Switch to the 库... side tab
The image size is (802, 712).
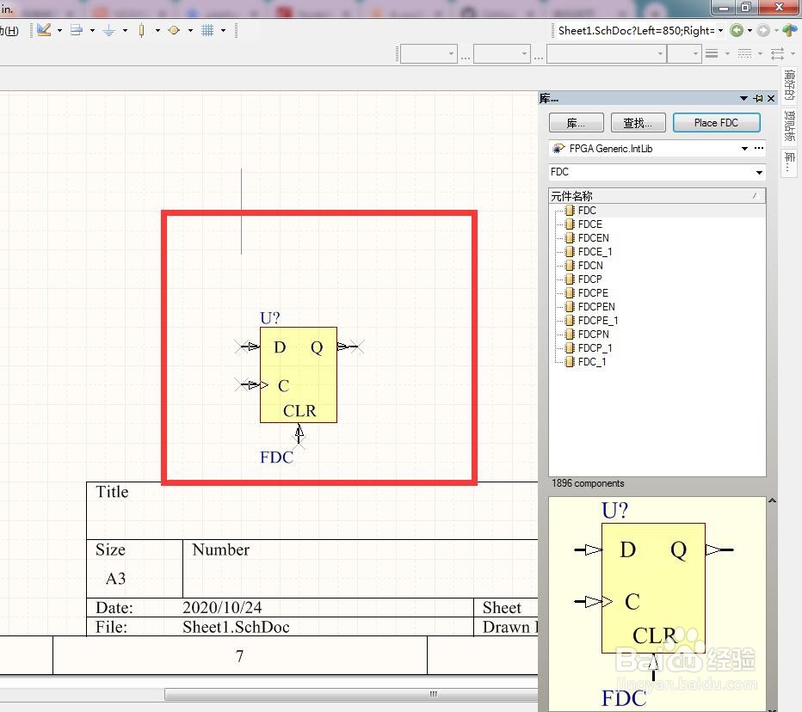(x=790, y=163)
